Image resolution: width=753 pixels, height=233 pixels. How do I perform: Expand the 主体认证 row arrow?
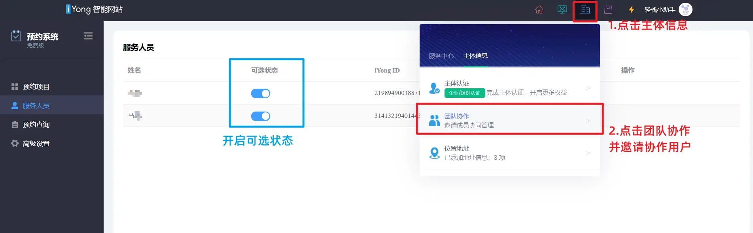point(588,88)
